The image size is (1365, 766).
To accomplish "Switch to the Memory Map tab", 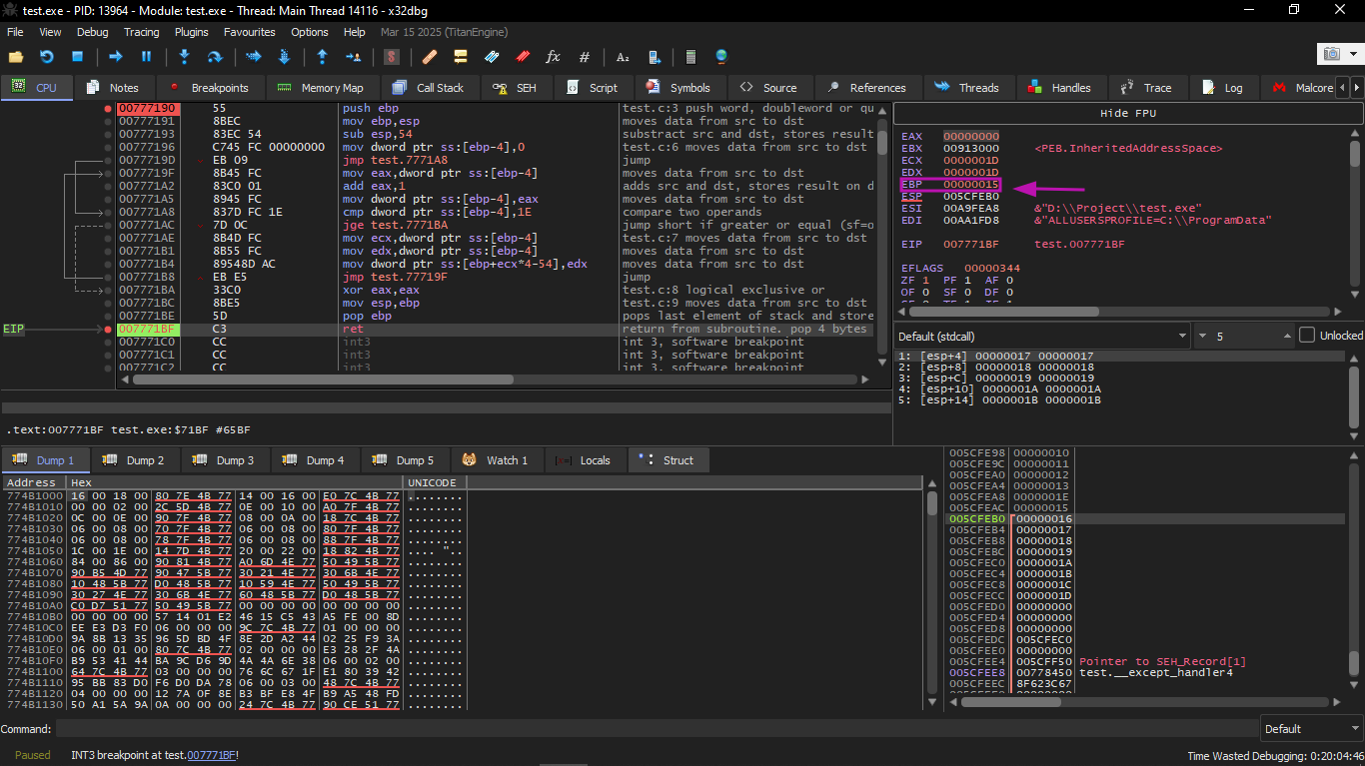I will [321, 88].
